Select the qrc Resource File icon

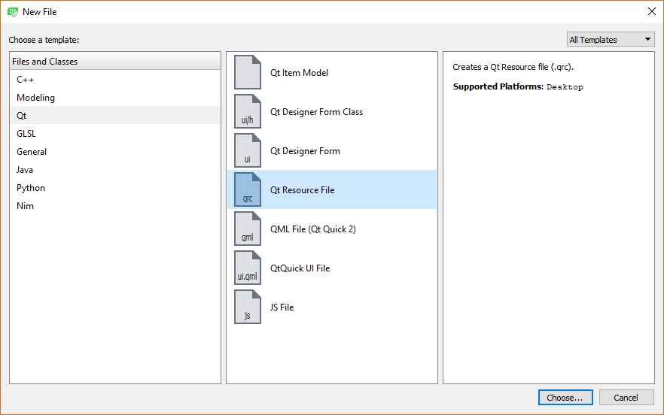[x=248, y=190]
